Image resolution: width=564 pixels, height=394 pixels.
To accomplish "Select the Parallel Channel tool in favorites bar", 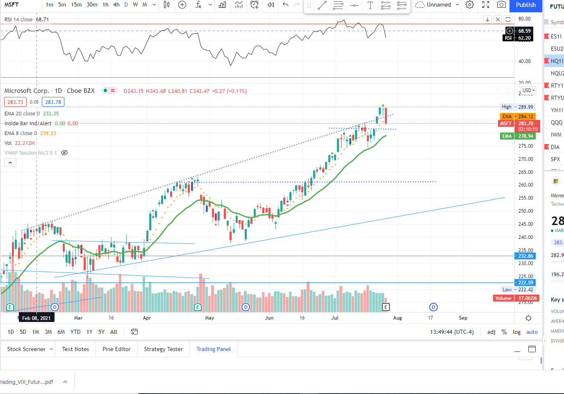I will pyautogui.click(x=338, y=5).
